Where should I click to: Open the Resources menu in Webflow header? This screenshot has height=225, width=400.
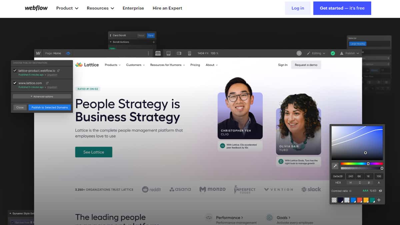[x=100, y=8]
